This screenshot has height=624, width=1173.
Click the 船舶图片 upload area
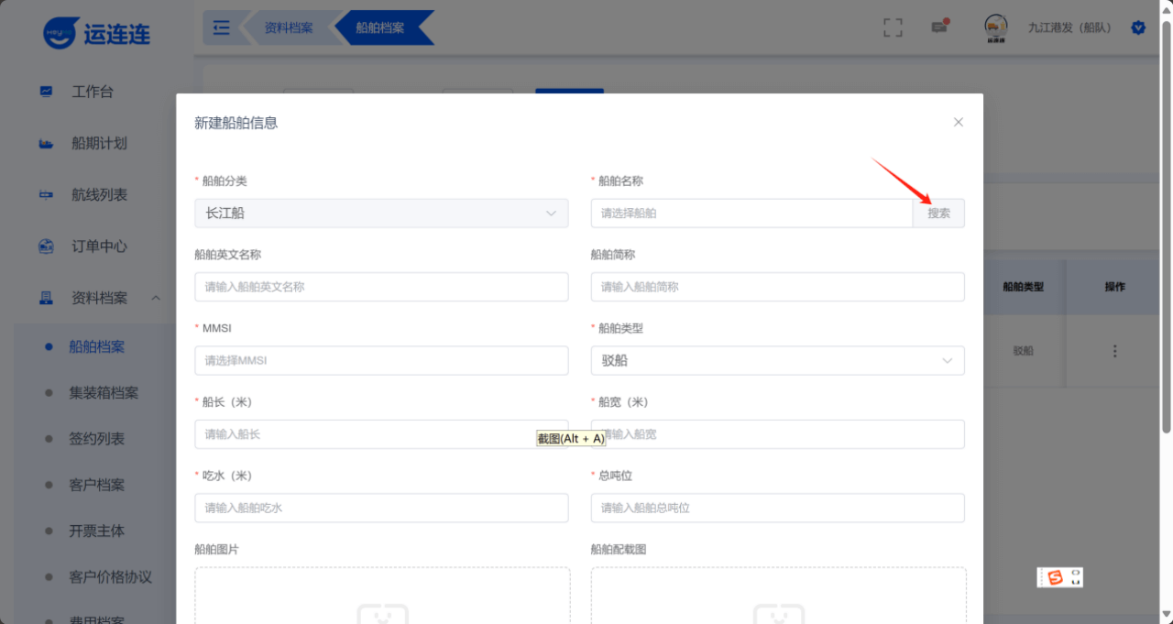382,596
